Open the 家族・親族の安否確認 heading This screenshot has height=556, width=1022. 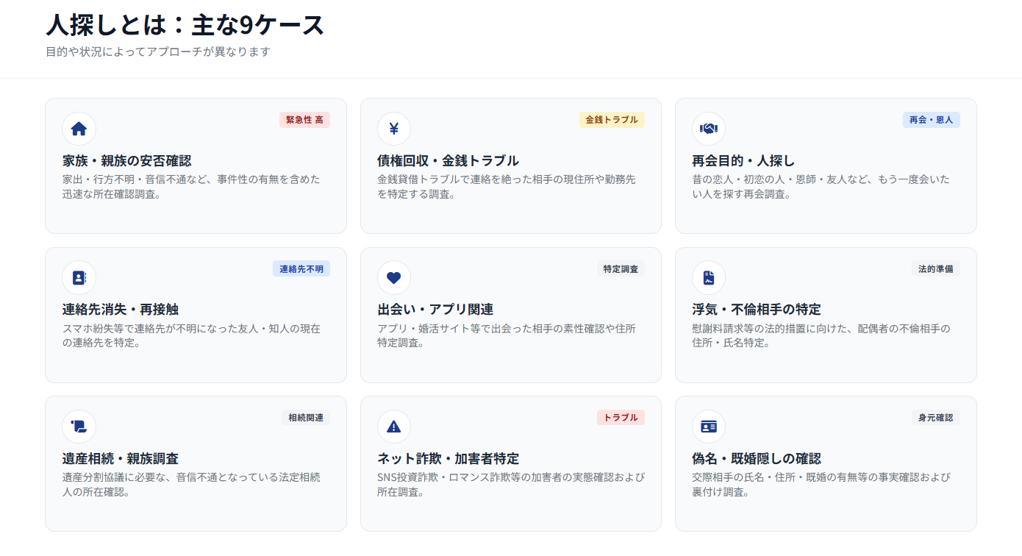126,161
